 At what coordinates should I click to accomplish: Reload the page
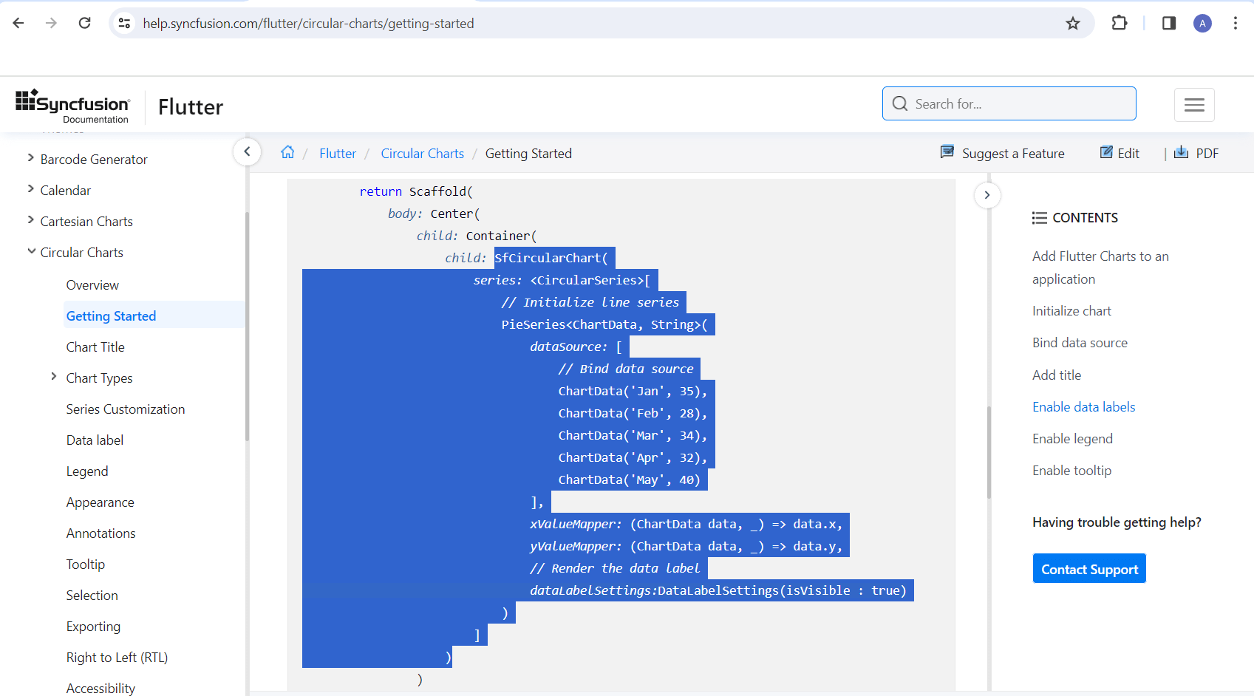[x=85, y=24]
